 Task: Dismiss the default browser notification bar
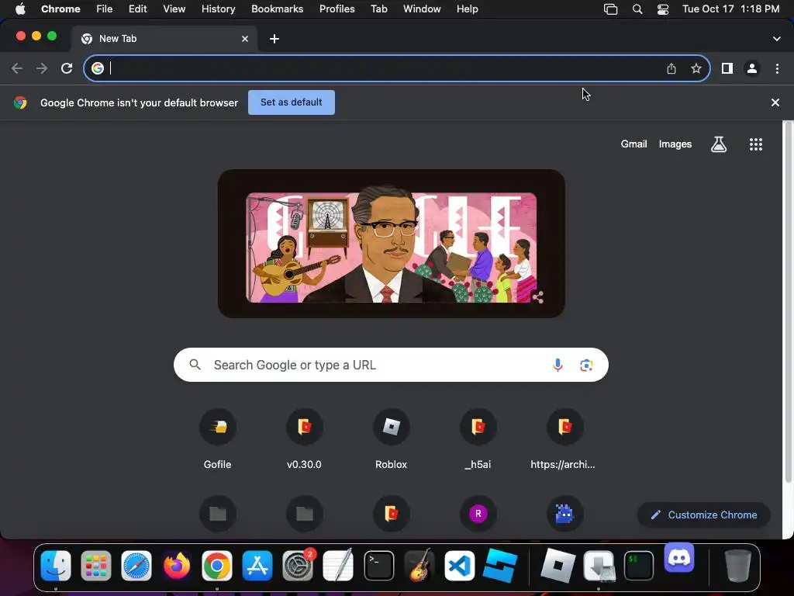click(x=775, y=102)
